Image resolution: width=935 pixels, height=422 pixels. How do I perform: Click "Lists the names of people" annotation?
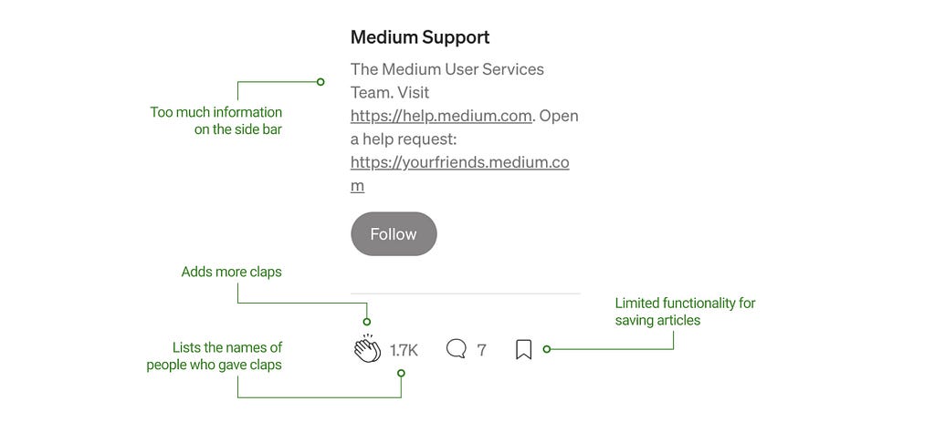[214, 356]
